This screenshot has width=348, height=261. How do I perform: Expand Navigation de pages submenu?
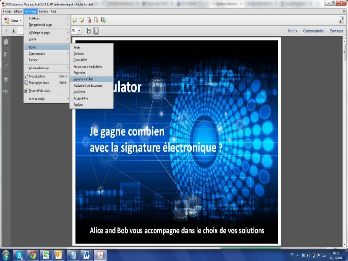click(x=47, y=24)
